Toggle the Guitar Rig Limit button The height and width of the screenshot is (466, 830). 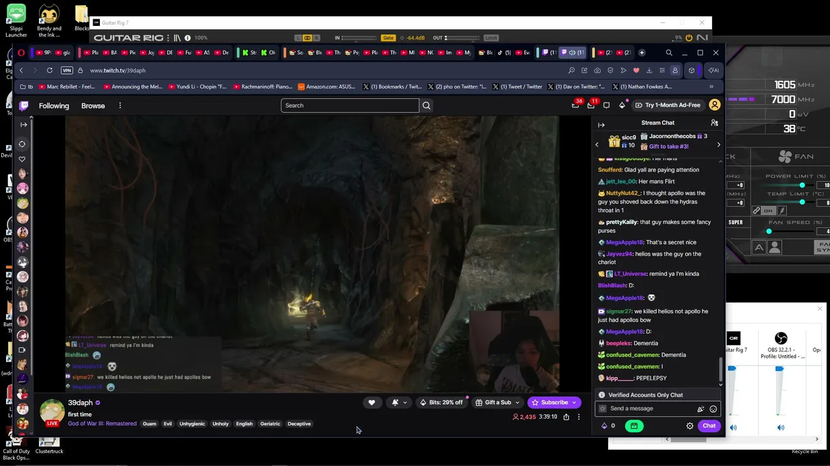[x=491, y=38]
